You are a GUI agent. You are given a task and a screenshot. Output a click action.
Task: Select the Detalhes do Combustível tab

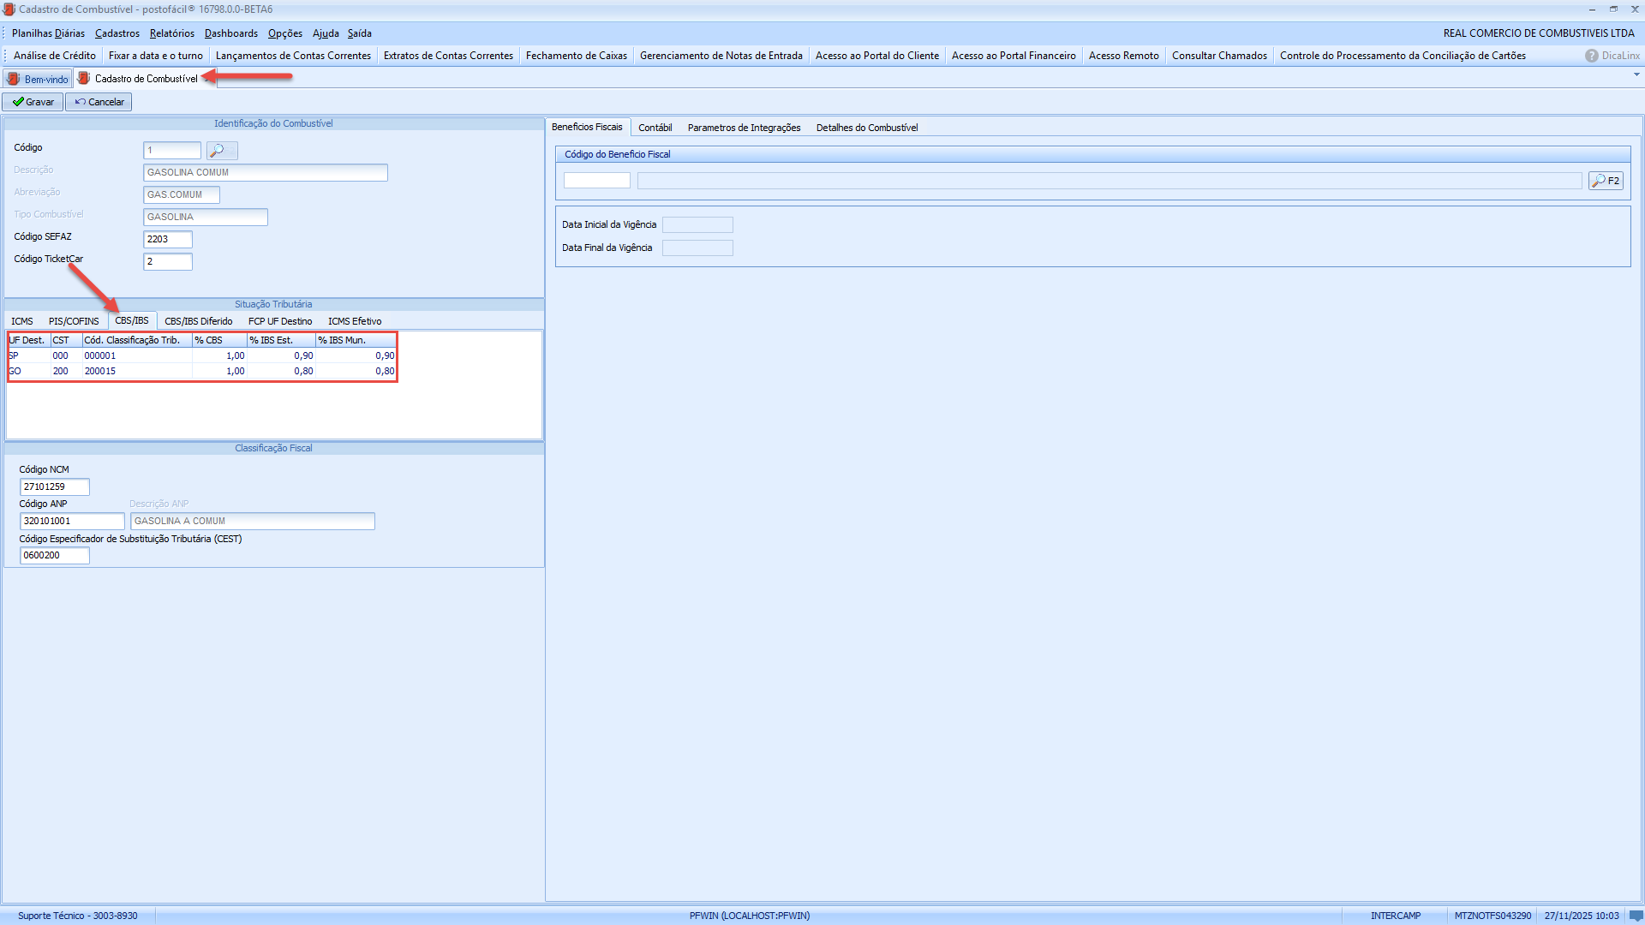pyautogui.click(x=866, y=128)
